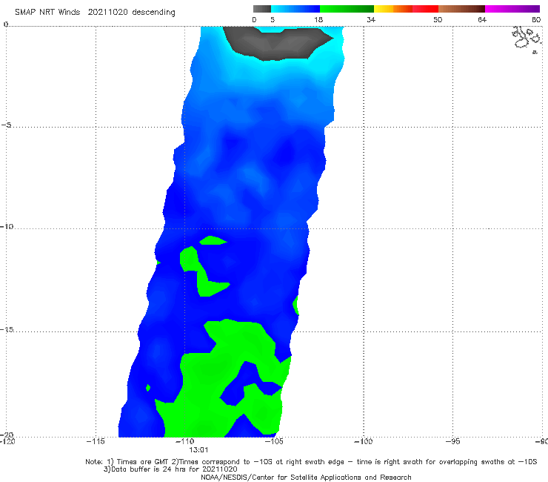Click the longitude label "-110"
This screenshot has height=482, width=548.
pyautogui.click(x=184, y=441)
